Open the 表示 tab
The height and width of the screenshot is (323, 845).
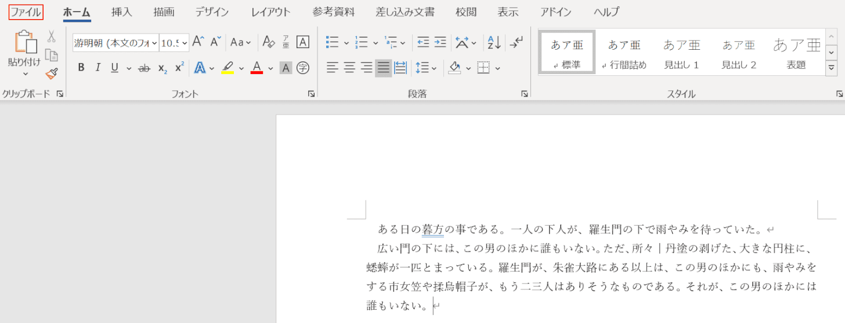tap(508, 12)
